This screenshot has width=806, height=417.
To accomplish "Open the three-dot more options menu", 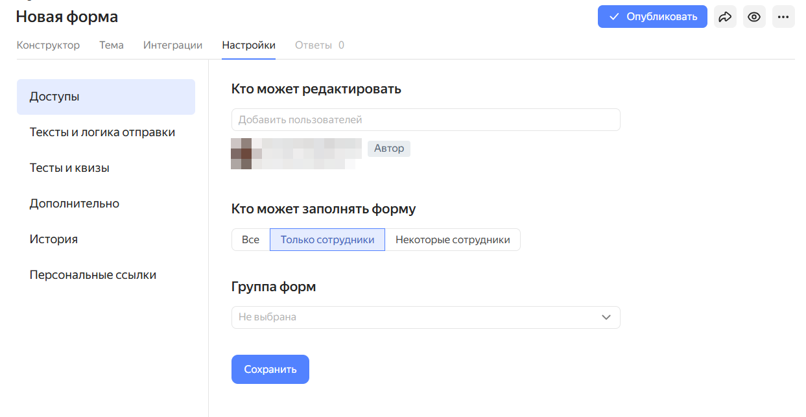I will (783, 16).
